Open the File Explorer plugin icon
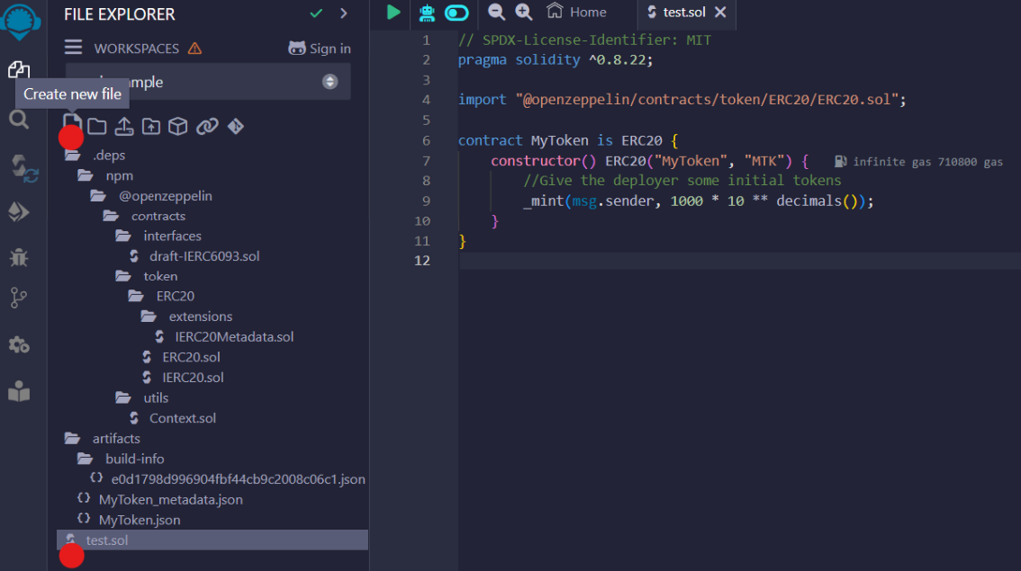The image size is (1021, 571). [19, 69]
